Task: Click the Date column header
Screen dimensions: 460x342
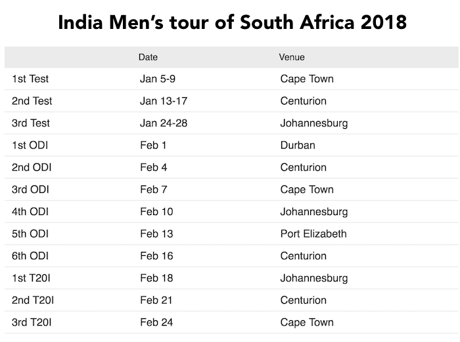Action: tap(148, 57)
